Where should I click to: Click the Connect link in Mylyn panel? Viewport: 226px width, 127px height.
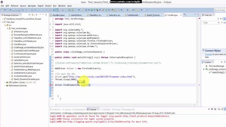tap(208, 54)
